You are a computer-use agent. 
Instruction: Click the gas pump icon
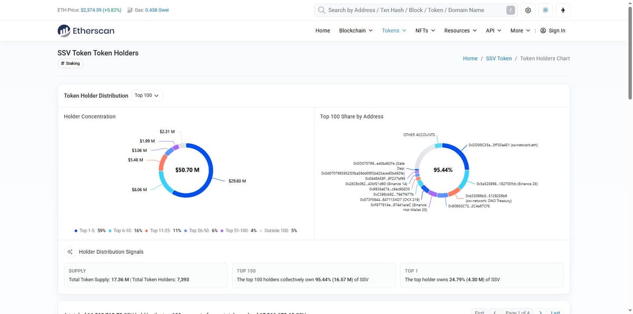(130, 10)
